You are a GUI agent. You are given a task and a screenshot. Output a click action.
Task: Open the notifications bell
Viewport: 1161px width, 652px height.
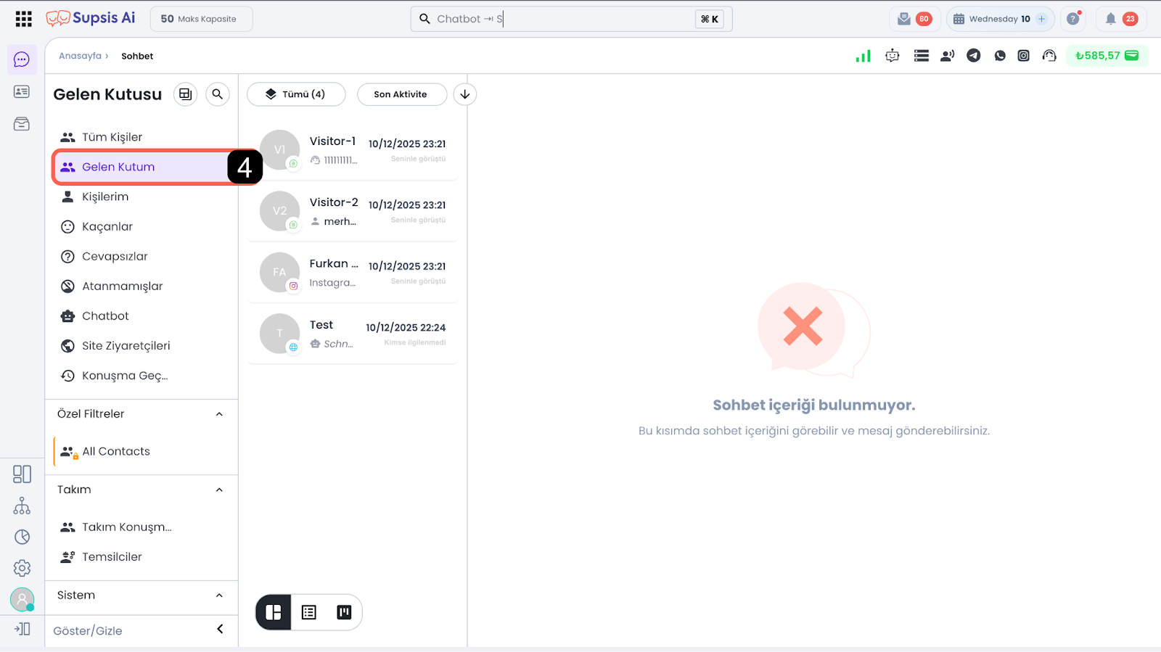(x=1110, y=19)
